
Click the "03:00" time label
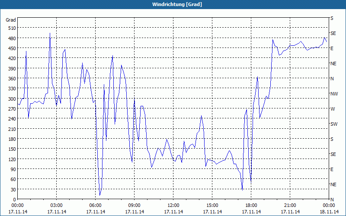57,206
